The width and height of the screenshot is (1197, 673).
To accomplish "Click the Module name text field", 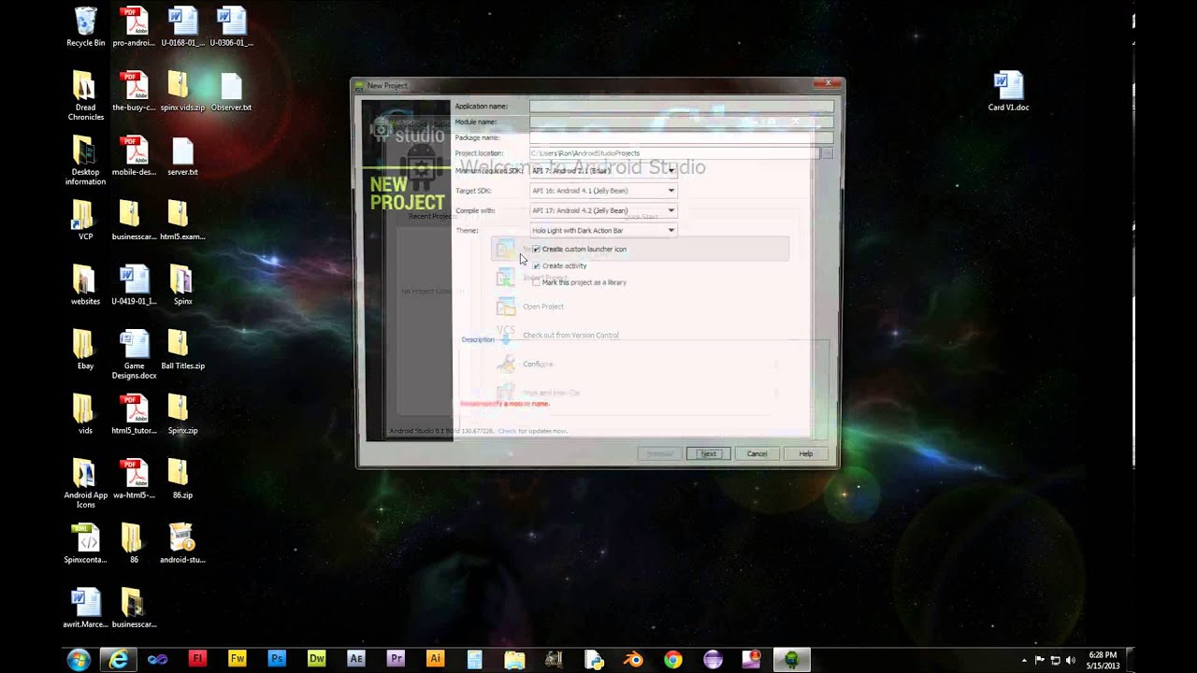I will point(681,122).
